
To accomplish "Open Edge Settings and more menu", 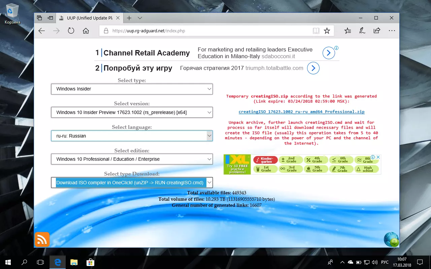I will (x=392, y=31).
